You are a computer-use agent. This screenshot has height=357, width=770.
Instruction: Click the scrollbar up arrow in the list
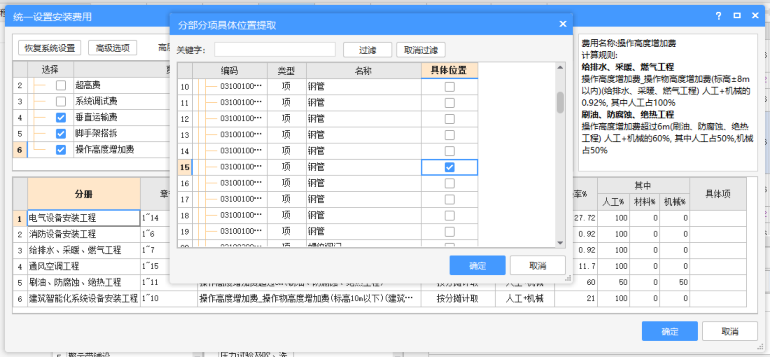560,68
